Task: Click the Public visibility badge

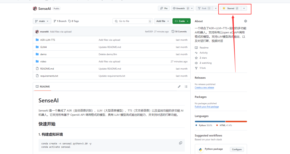Action: pos(56,9)
